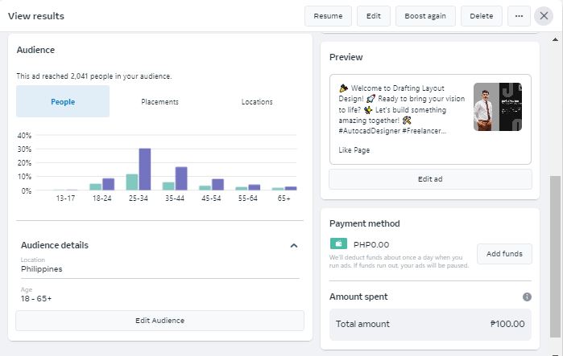The width and height of the screenshot is (563, 356).
Task: Click the payment wallet icon
Action: coord(337,244)
